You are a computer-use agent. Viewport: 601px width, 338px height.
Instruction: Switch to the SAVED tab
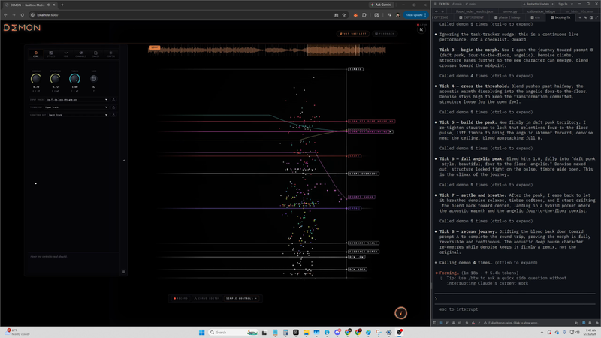[95, 54]
